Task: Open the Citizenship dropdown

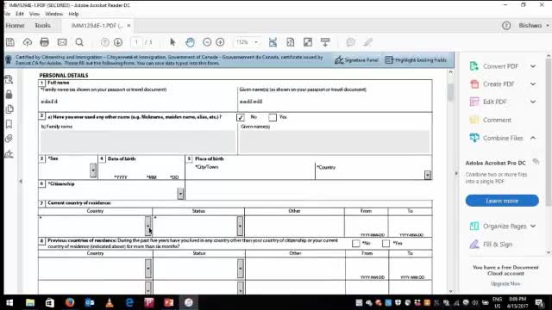Action: [180, 193]
